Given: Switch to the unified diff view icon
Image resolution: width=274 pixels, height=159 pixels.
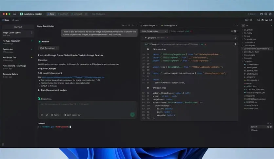Looking at the screenshot, I should pos(232,31).
